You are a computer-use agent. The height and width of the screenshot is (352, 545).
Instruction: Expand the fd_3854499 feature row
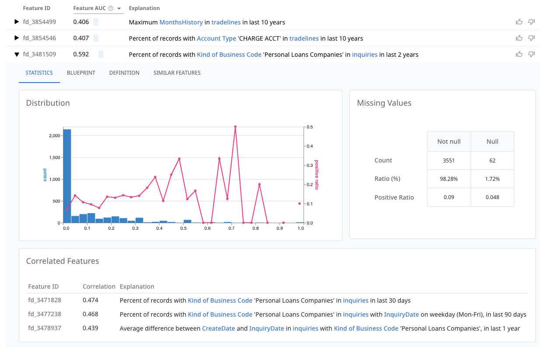[x=16, y=22]
